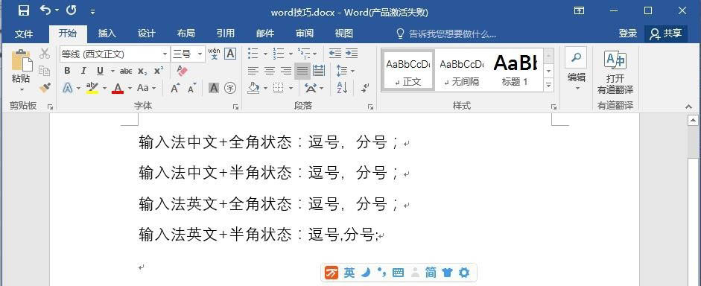
Task: Click the Save icon in the title bar
Action: pos(23,10)
